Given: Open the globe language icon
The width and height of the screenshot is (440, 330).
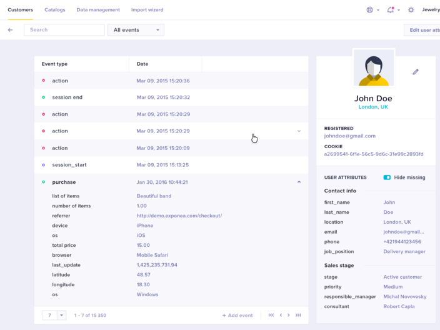Looking at the screenshot, I should 369,10.
